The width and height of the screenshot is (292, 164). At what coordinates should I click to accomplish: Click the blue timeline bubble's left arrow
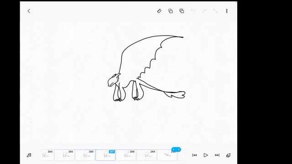[x=173, y=149]
